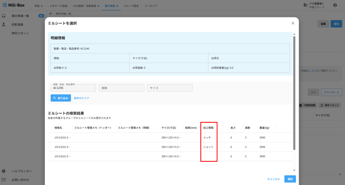
Task: Click the 出荷員数:0 detail cell
Action: [x=169, y=68]
